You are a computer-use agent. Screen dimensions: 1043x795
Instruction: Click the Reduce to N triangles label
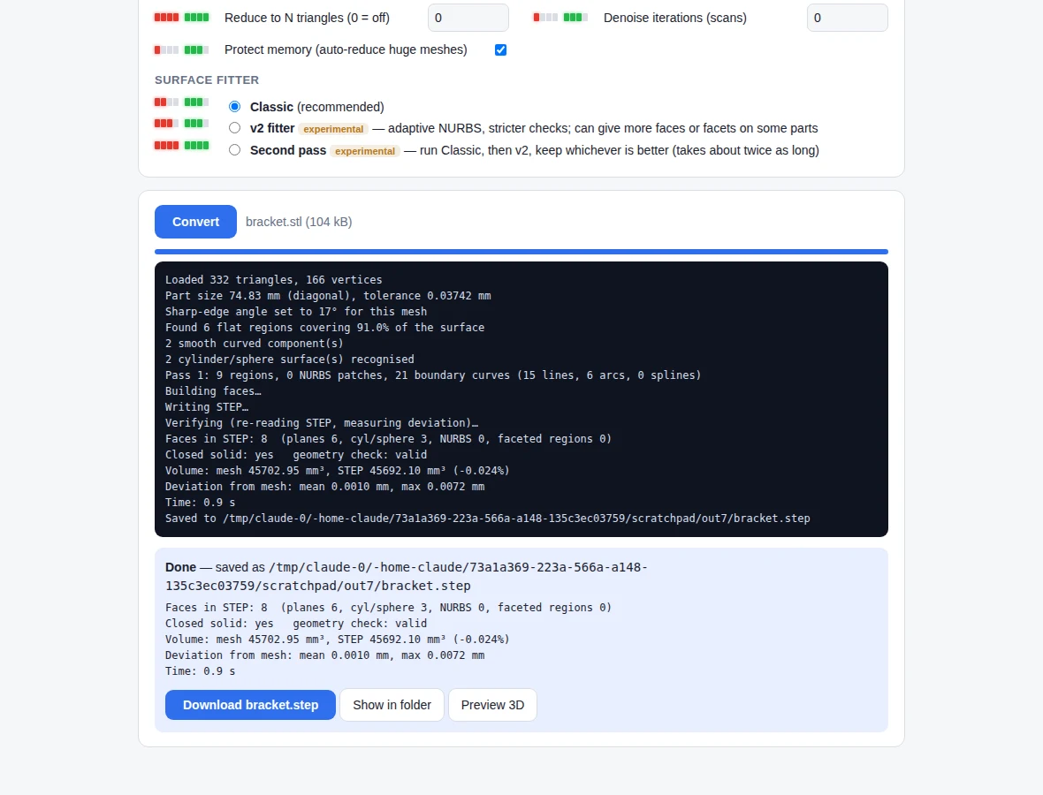[x=307, y=18]
